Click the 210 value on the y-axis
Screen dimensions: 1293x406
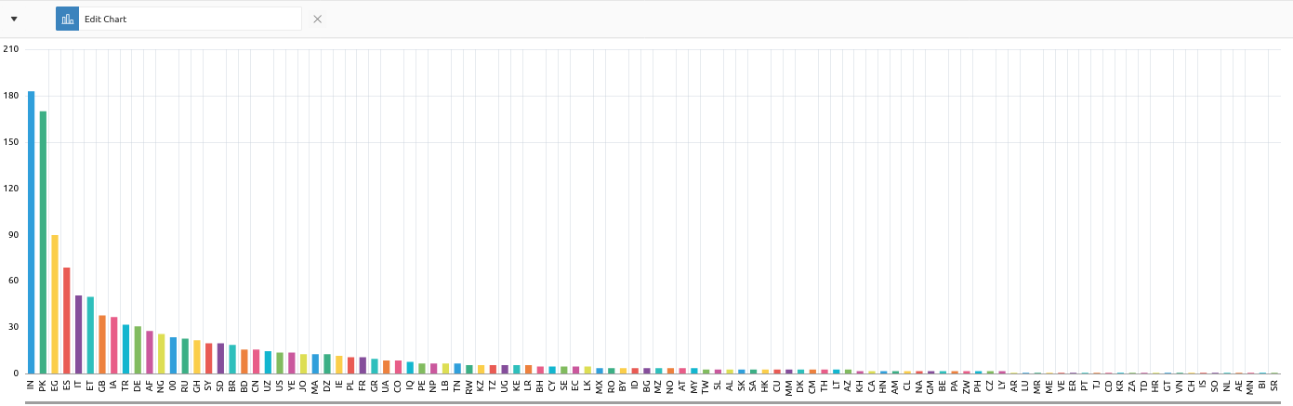coord(11,49)
